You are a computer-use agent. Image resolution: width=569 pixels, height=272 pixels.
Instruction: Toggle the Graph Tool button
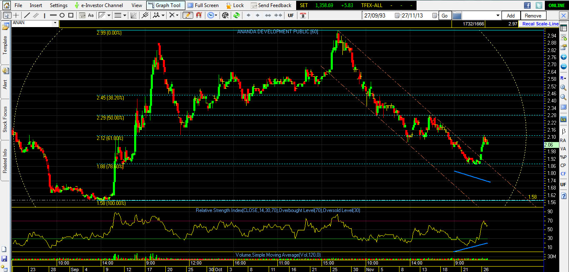165,5
